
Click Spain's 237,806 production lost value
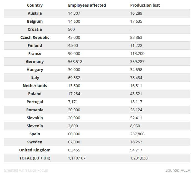137,134
